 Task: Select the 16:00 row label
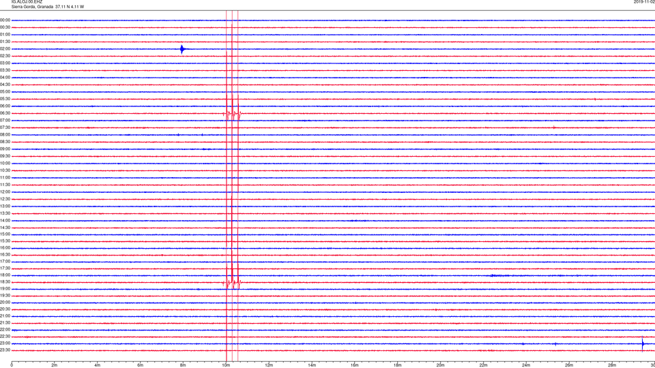[x=5, y=248]
